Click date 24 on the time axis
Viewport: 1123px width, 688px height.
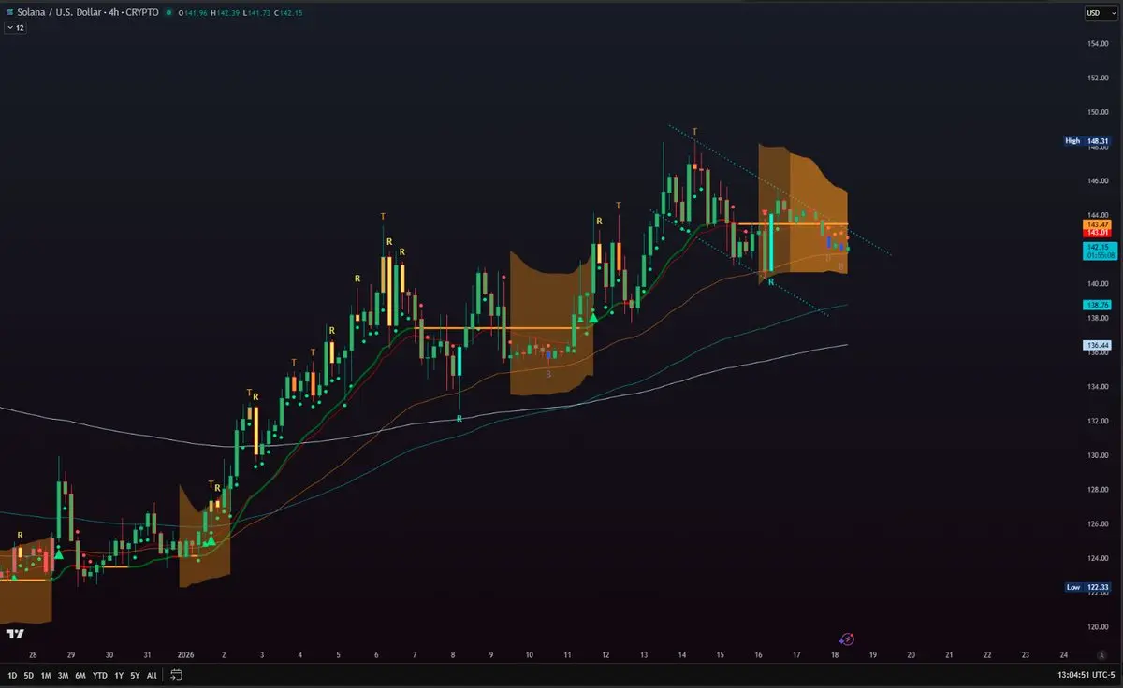[x=1064, y=655]
